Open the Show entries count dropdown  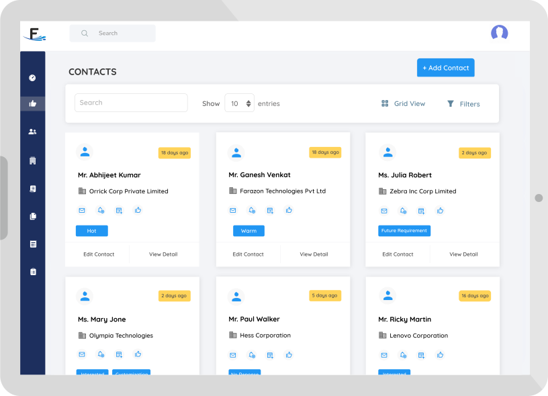(x=239, y=103)
